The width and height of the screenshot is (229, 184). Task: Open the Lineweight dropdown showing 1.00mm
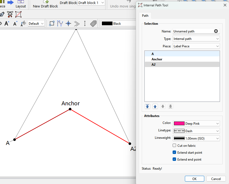tap(196, 138)
